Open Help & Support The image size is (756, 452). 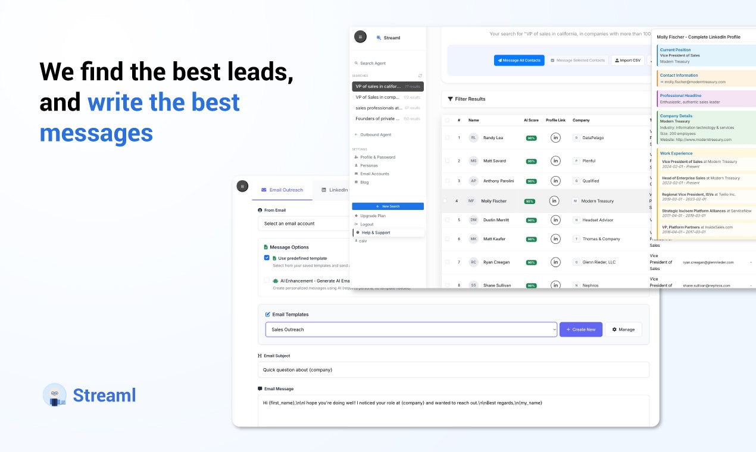(389, 233)
